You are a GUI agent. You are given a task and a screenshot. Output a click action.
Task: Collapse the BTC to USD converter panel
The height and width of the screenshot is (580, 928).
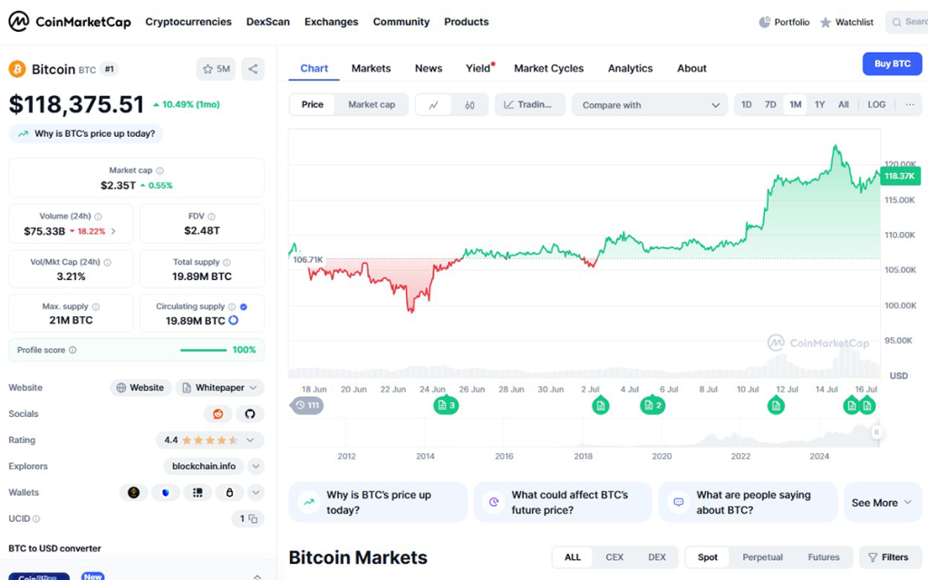256,575
